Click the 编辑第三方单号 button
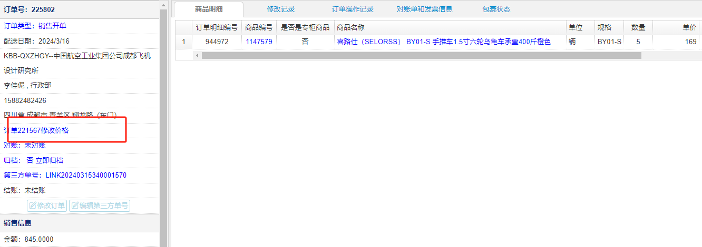 [x=99, y=205]
